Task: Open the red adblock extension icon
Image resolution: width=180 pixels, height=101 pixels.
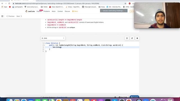Action: [x=130, y=4]
